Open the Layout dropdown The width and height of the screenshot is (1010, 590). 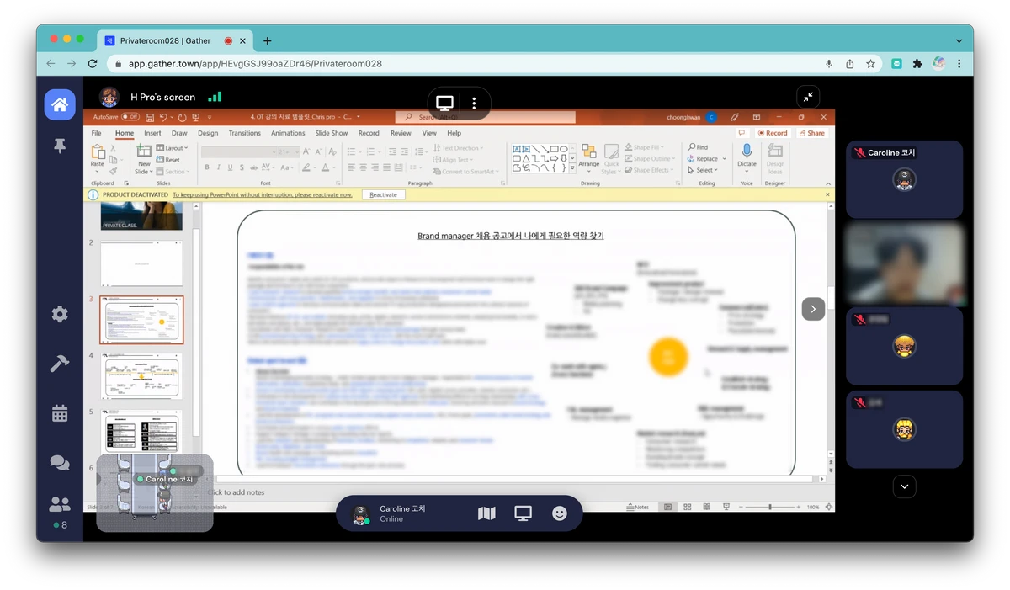[172, 148]
